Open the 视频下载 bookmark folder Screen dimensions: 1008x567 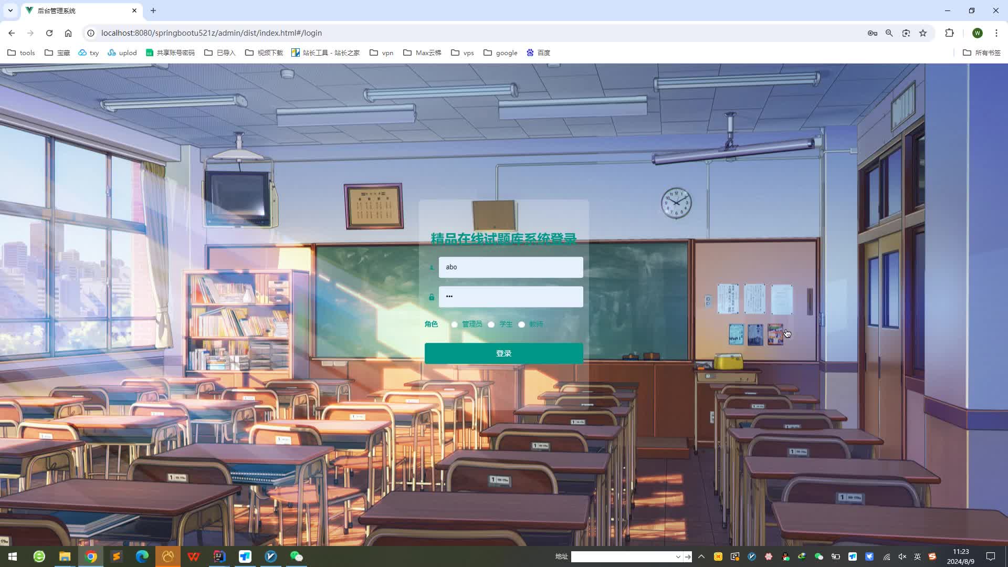tap(264, 52)
